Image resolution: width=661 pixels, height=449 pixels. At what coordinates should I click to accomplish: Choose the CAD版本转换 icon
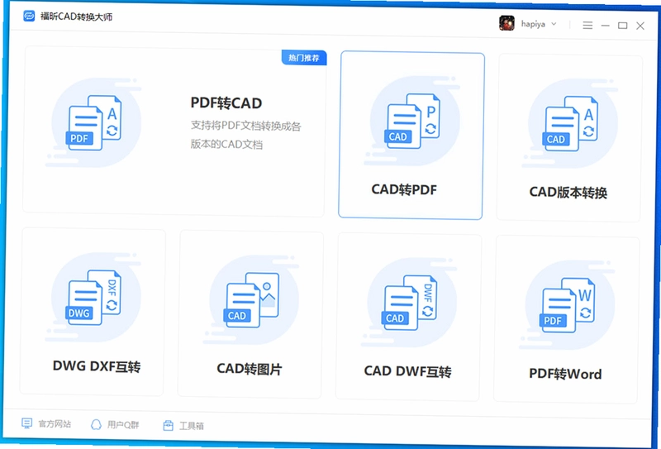[570, 124]
